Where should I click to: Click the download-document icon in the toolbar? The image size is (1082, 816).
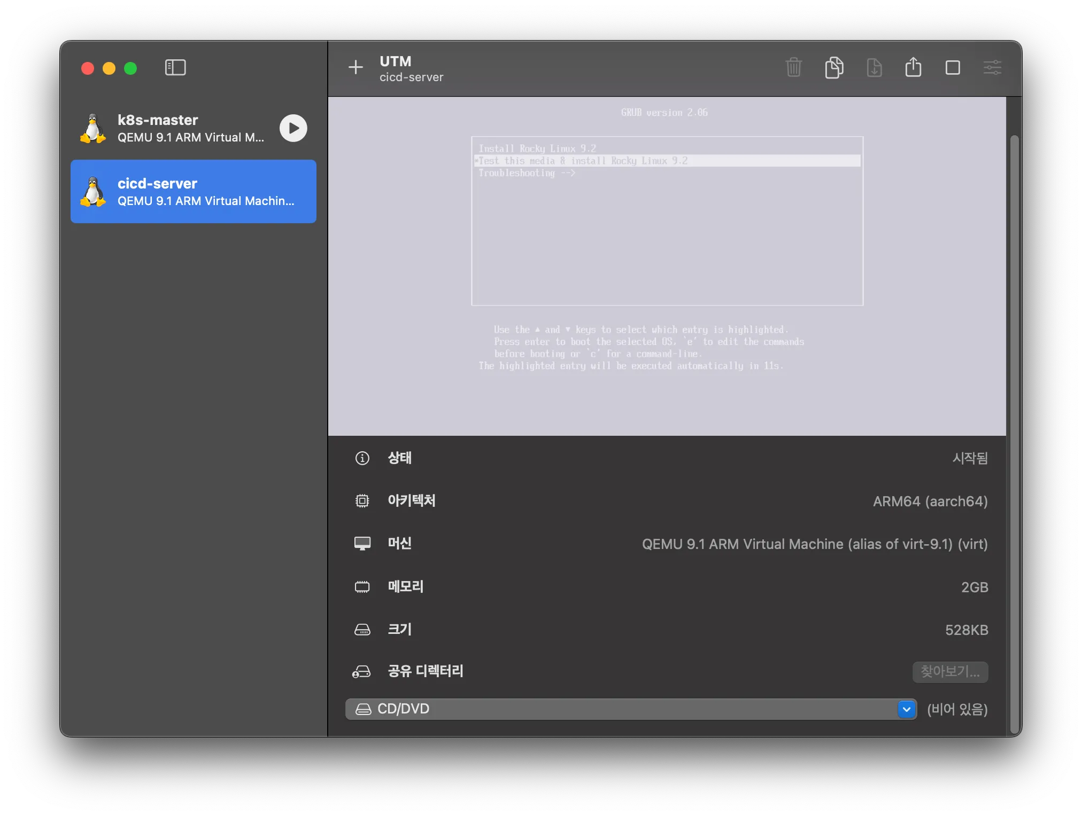coord(874,68)
